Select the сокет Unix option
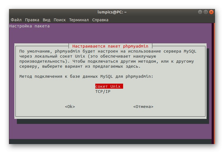The width and height of the screenshot is (224, 153). [109, 86]
